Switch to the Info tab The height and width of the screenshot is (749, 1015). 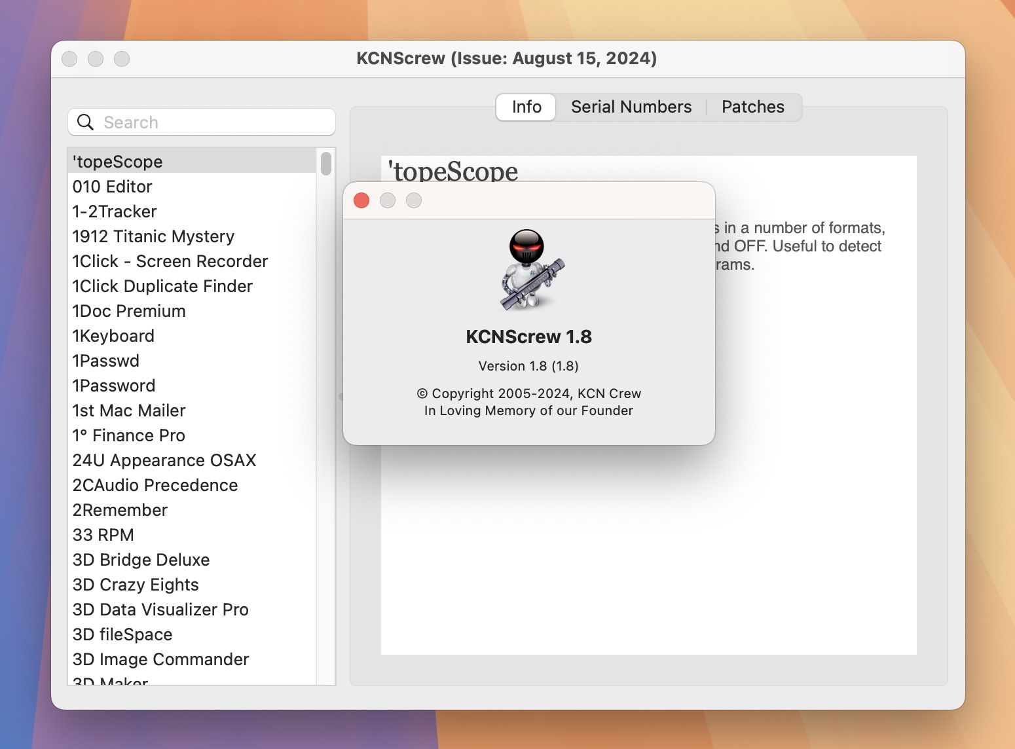click(x=526, y=107)
